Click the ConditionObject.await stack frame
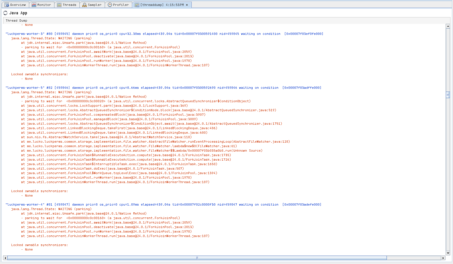 coord(152,124)
